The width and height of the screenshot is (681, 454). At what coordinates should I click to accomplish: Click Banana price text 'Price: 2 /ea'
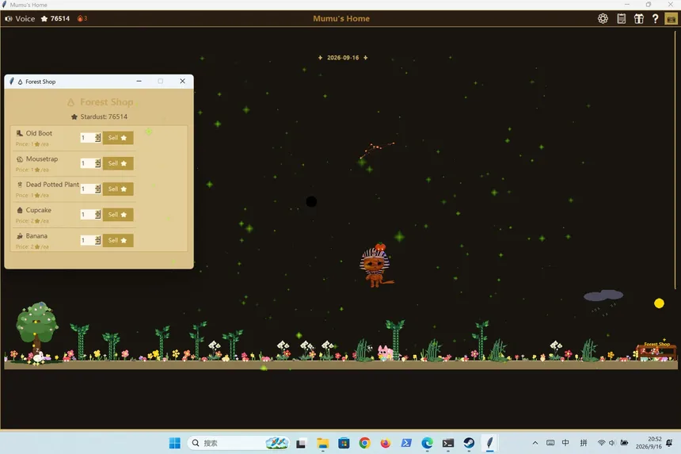[32, 246]
